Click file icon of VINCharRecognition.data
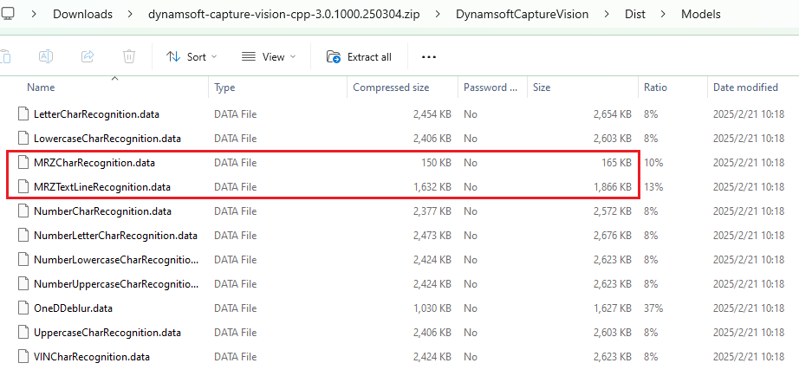This screenshot has width=799, height=376. (23, 357)
